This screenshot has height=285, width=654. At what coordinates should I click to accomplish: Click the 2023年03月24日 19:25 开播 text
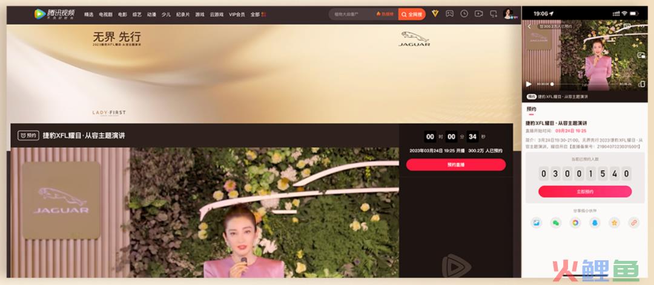coord(437,150)
